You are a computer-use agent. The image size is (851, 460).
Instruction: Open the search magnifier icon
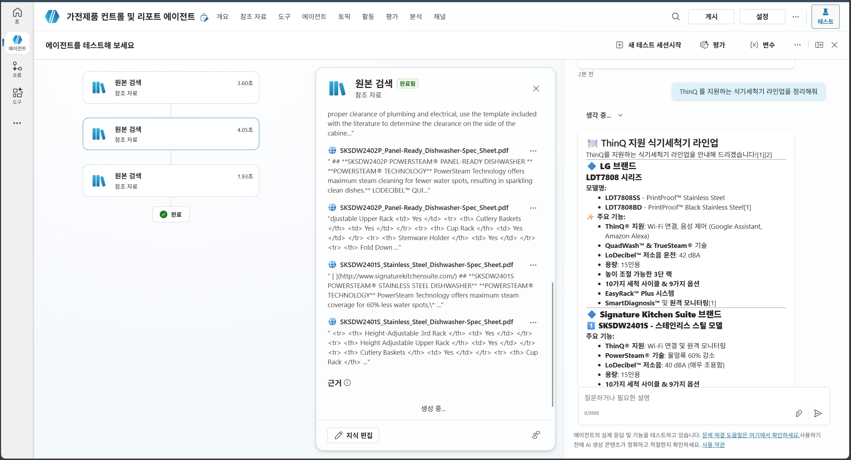(676, 17)
